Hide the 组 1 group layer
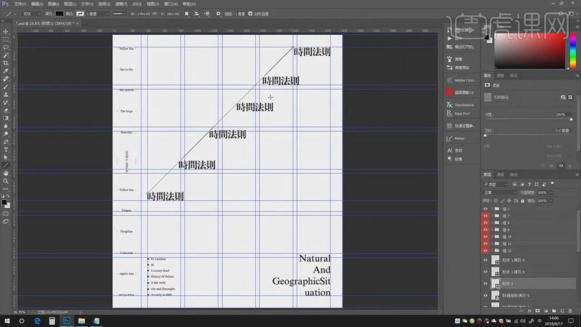The image size is (581, 327). pyautogui.click(x=485, y=209)
